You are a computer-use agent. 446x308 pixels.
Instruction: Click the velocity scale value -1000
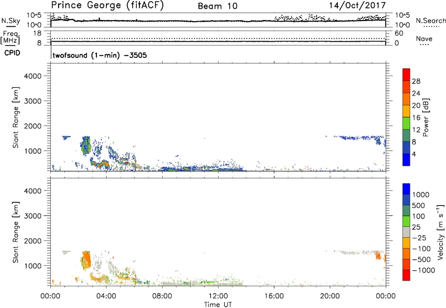(424, 270)
